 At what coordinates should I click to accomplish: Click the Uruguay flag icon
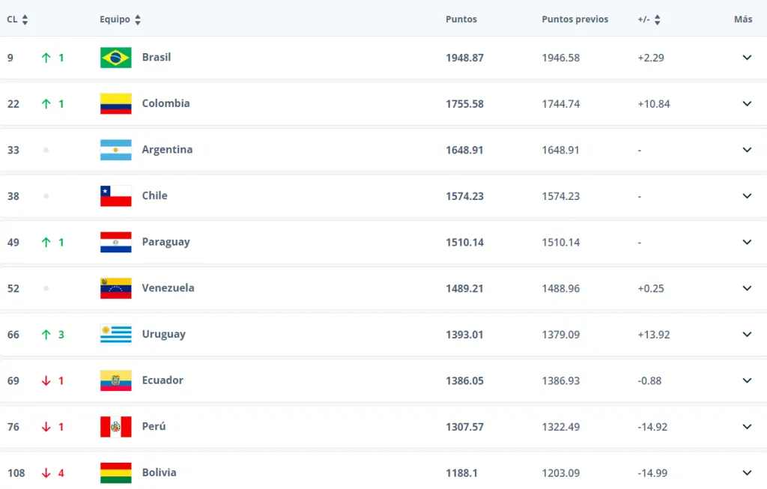tap(115, 334)
